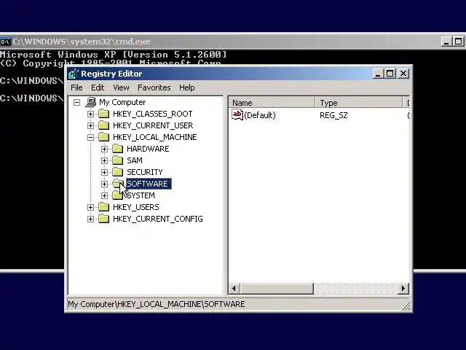466x350 pixels.
Task: Expand the SAM subkey
Action: (104, 160)
